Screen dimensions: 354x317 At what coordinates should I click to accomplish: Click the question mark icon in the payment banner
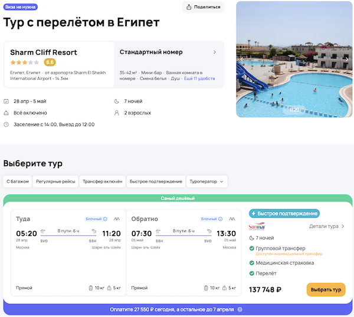(241, 309)
